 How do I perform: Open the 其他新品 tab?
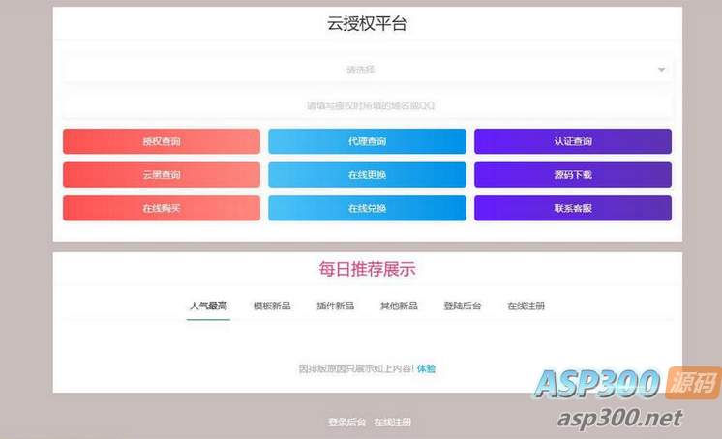(399, 306)
